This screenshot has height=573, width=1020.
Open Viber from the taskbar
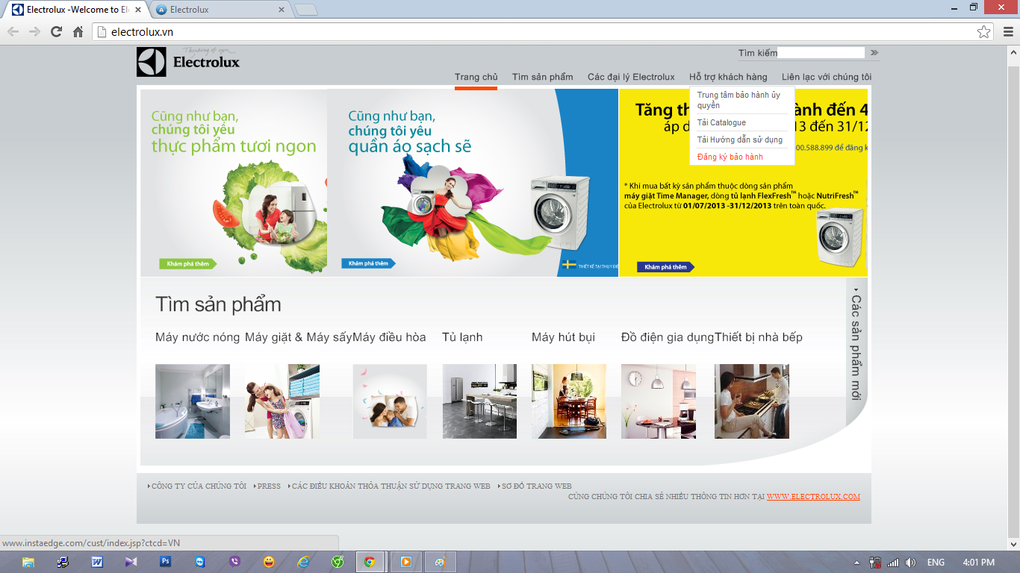(x=234, y=562)
